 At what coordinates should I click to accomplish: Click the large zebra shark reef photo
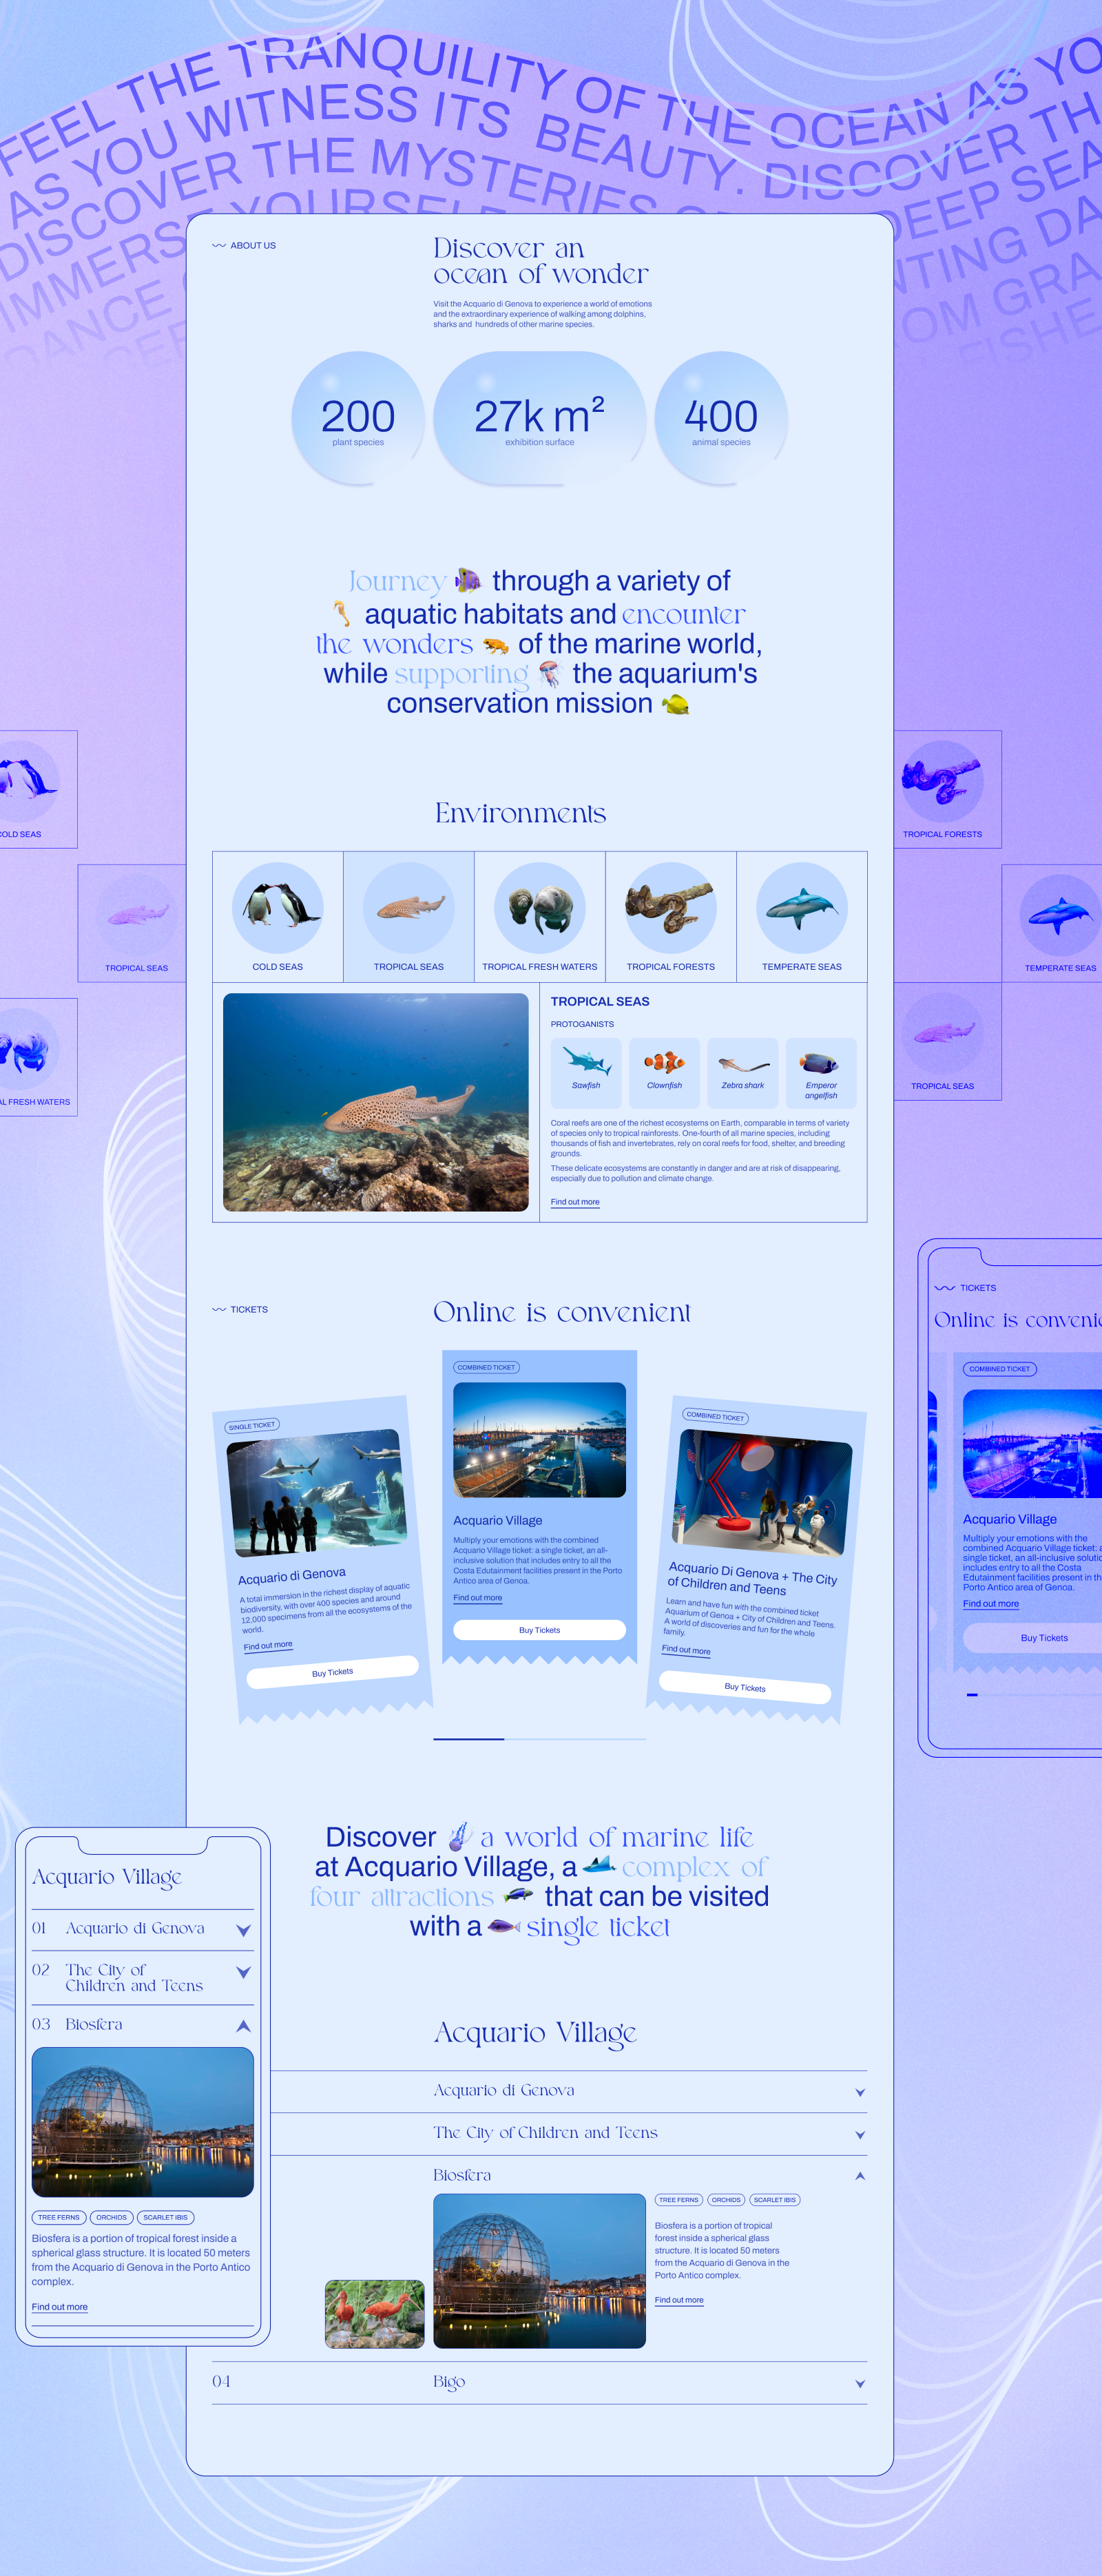(376, 1102)
